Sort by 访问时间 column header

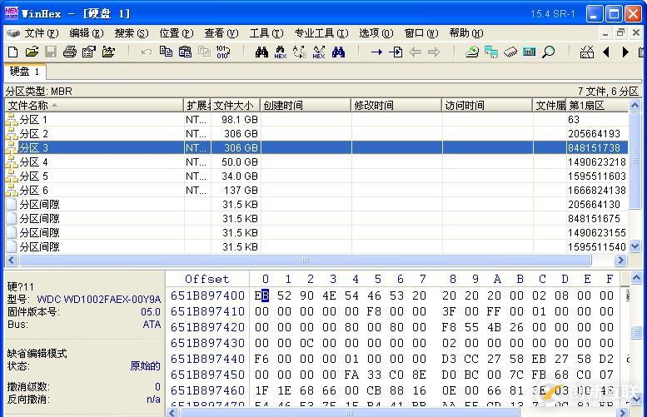487,105
